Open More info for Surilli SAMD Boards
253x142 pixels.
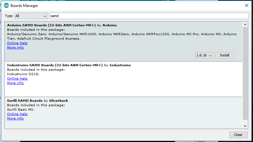(x=15, y=119)
